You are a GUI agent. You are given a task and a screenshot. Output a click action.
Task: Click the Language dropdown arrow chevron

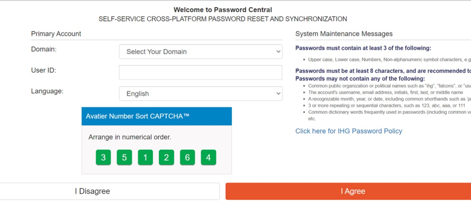pos(278,93)
